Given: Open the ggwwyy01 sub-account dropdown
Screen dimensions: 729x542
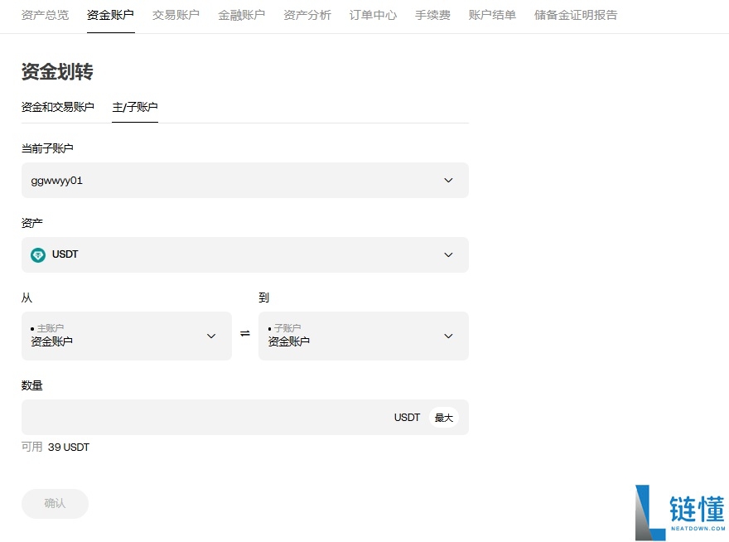Looking at the screenshot, I should point(245,180).
